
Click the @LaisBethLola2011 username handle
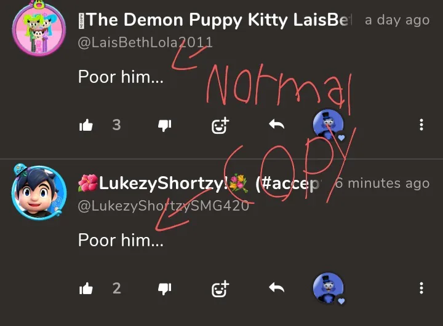pos(145,42)
